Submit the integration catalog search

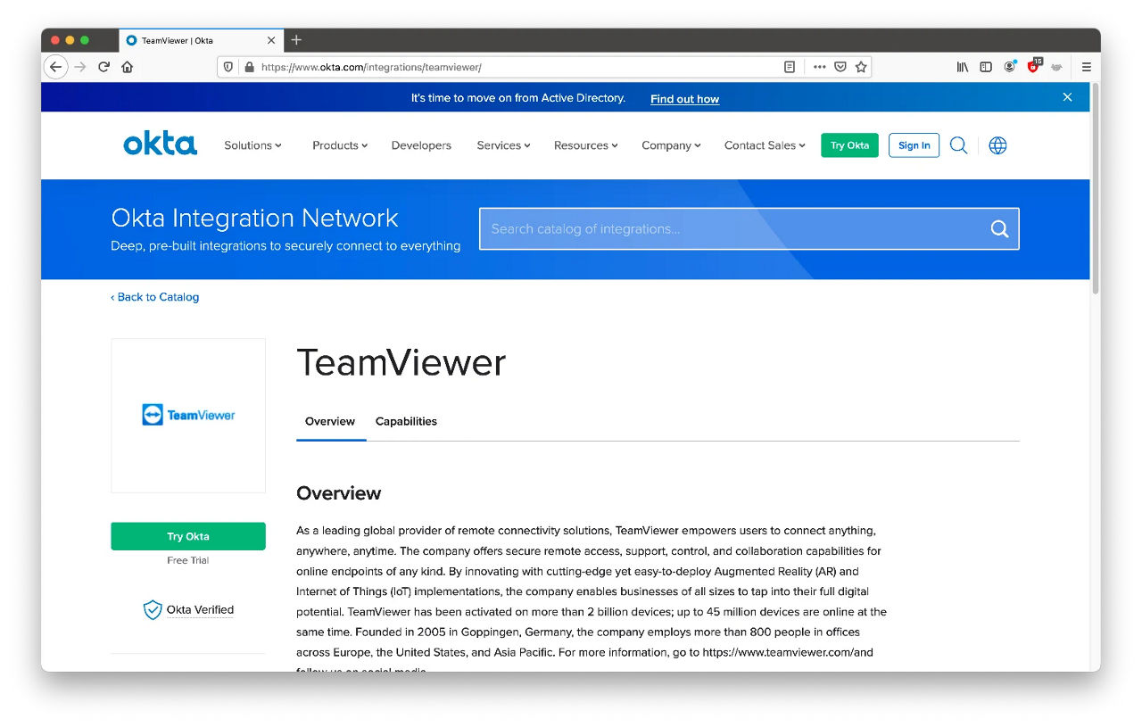(999, 229)
